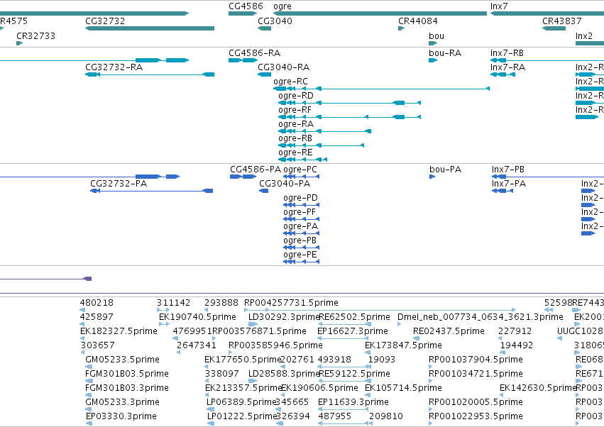Click the purple feature block
The height and width of the screenshot is (427, 604).
click(x=87, y=279)
